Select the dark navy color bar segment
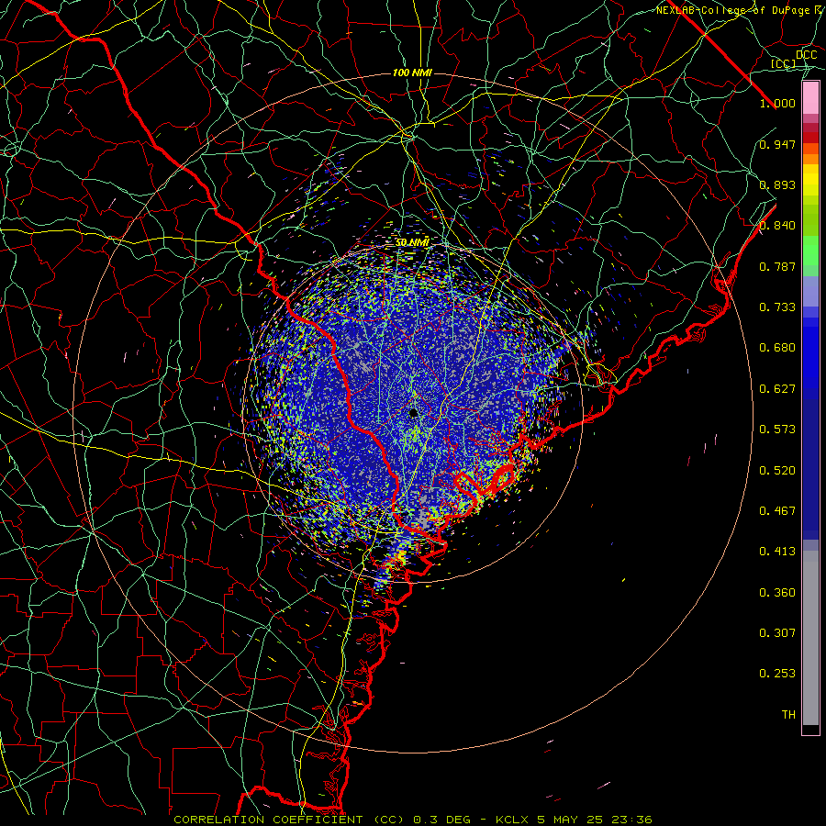 (810, 469)
